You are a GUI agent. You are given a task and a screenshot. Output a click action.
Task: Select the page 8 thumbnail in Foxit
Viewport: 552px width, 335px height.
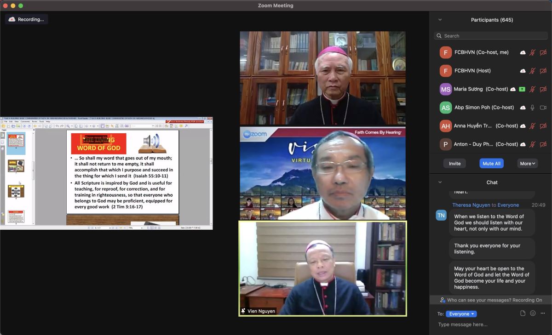coord(16,191)
